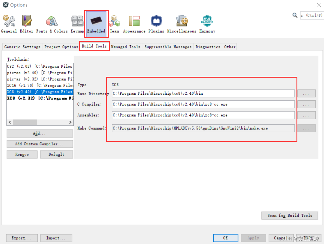
Task: Click the Base Directory path field
Action: (203, 93)
